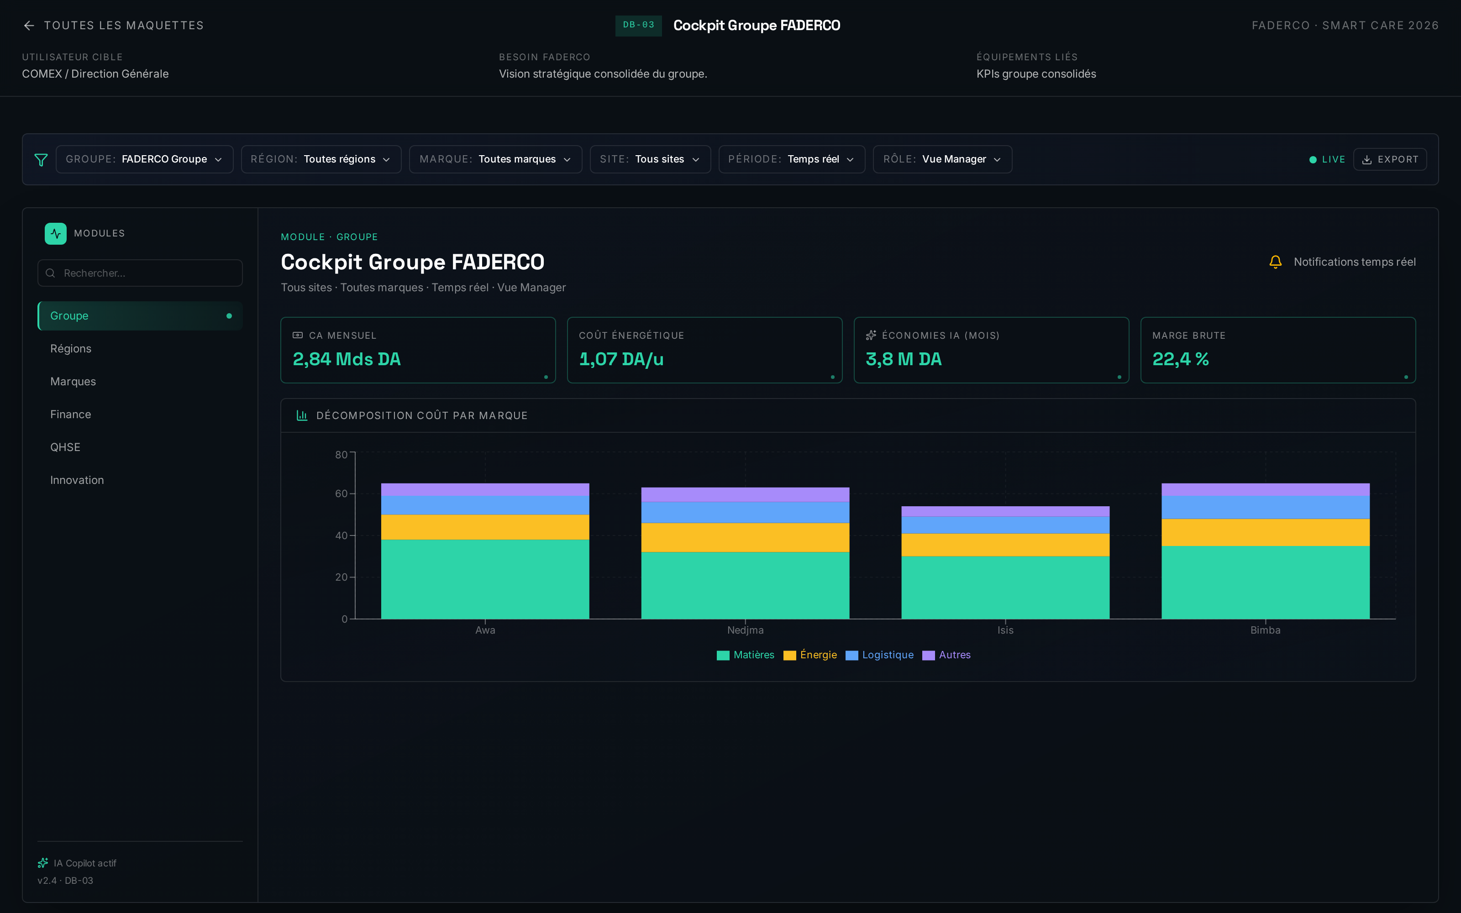Click the Export button

coord(1390,159)
